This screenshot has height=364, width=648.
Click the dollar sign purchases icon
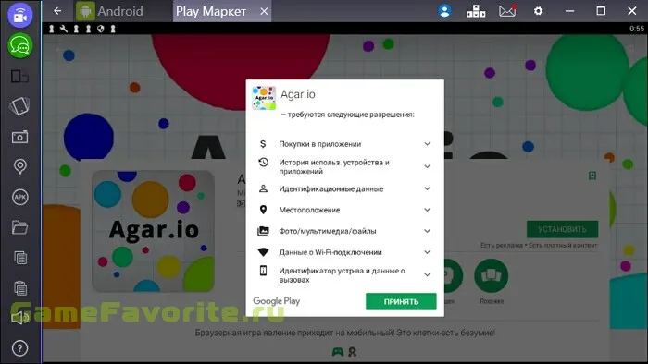pyautogui.click(x=263, y=143)
